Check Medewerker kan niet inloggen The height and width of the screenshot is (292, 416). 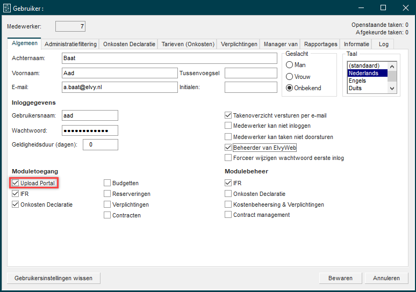pyautogui.click(x=228, y=125)
